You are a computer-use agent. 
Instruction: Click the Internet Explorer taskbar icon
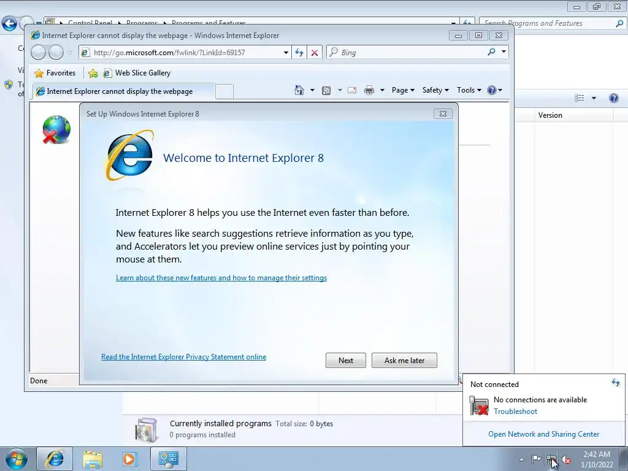pos(55,459)
